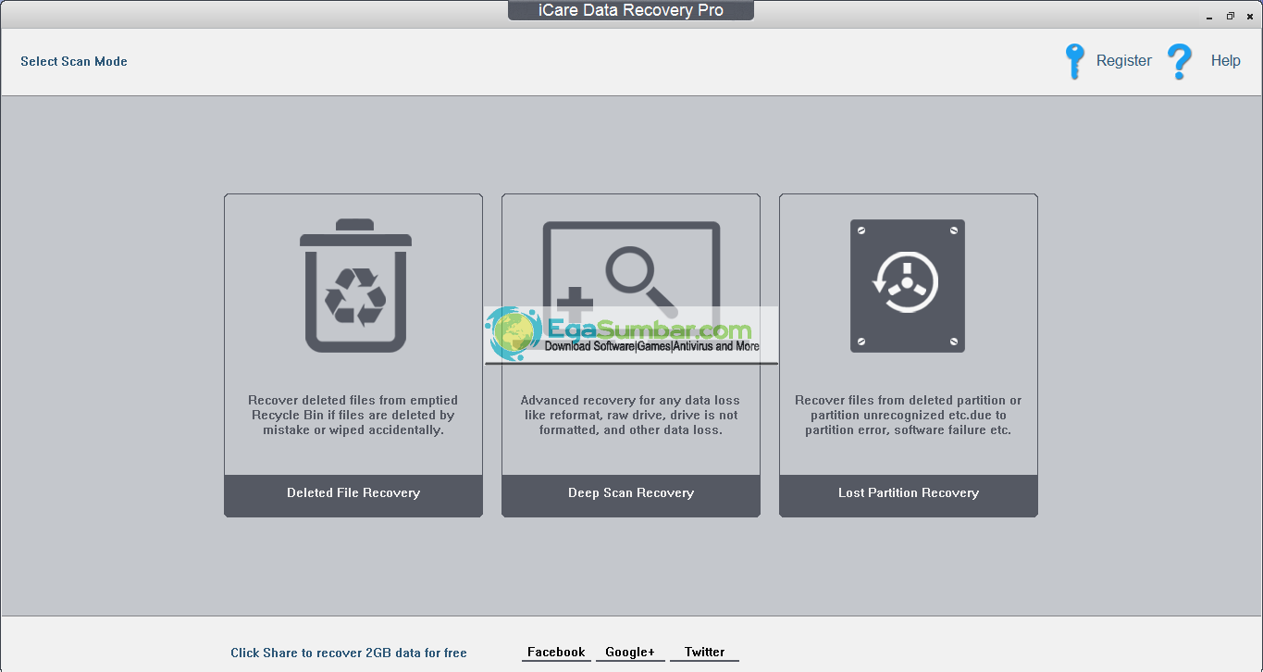Open the Help link

tap(1226, 61)
